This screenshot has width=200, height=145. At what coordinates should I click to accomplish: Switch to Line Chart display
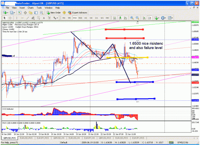click(x=125, y=18)
